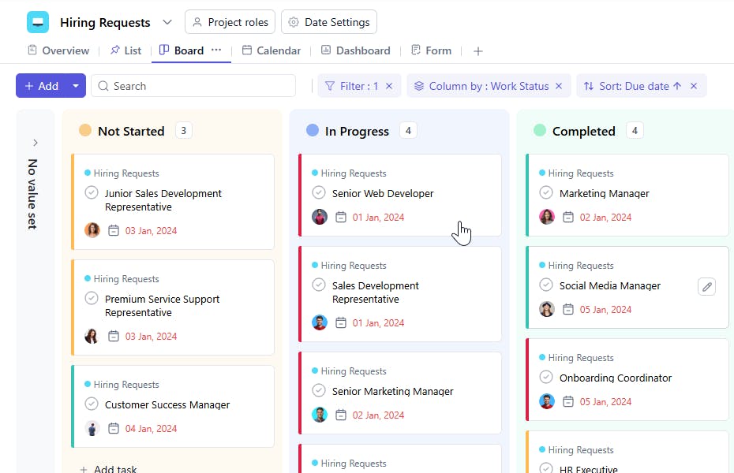Click assignee avatar on Marketing Manager card

[x=547, y=217]
